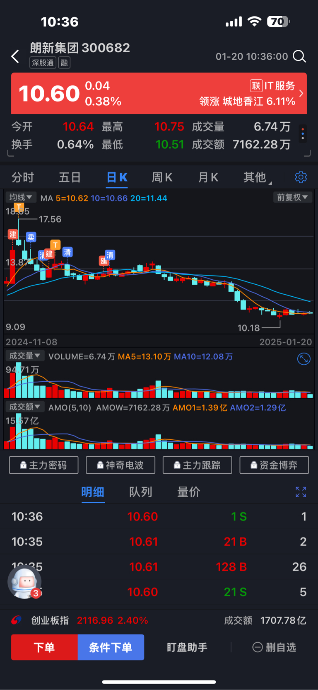Open 成交量 indicator dropdown

point(25,356)
